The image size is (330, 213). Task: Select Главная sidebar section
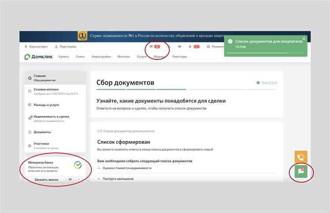(55, 78)
